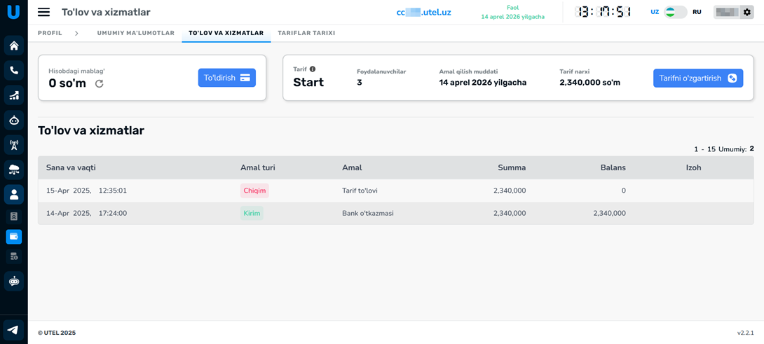Expand the profile user sidebar section
Screen dimensions: 764x344
click(13, 194)
